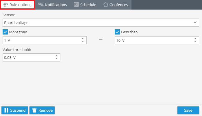Image resolution: width=202 pixels, height=116 pixels.
Task: Open the Geofences tab
Action: point(116,5)
